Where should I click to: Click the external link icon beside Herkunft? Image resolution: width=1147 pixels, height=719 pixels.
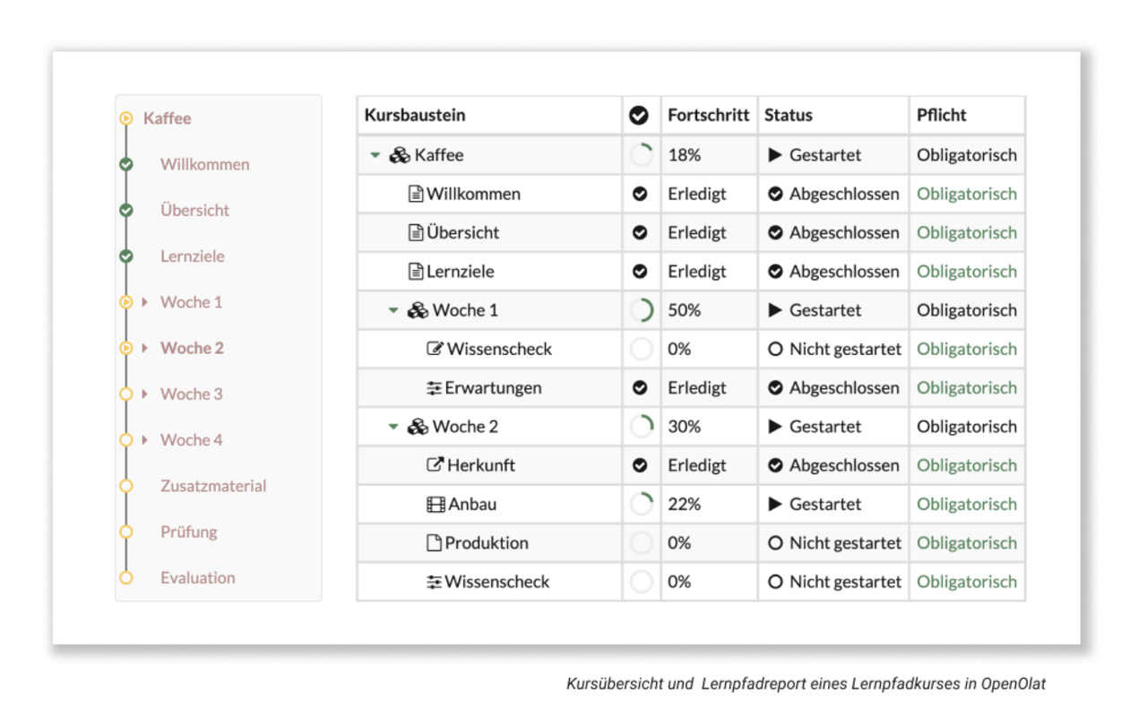point(436,465)
